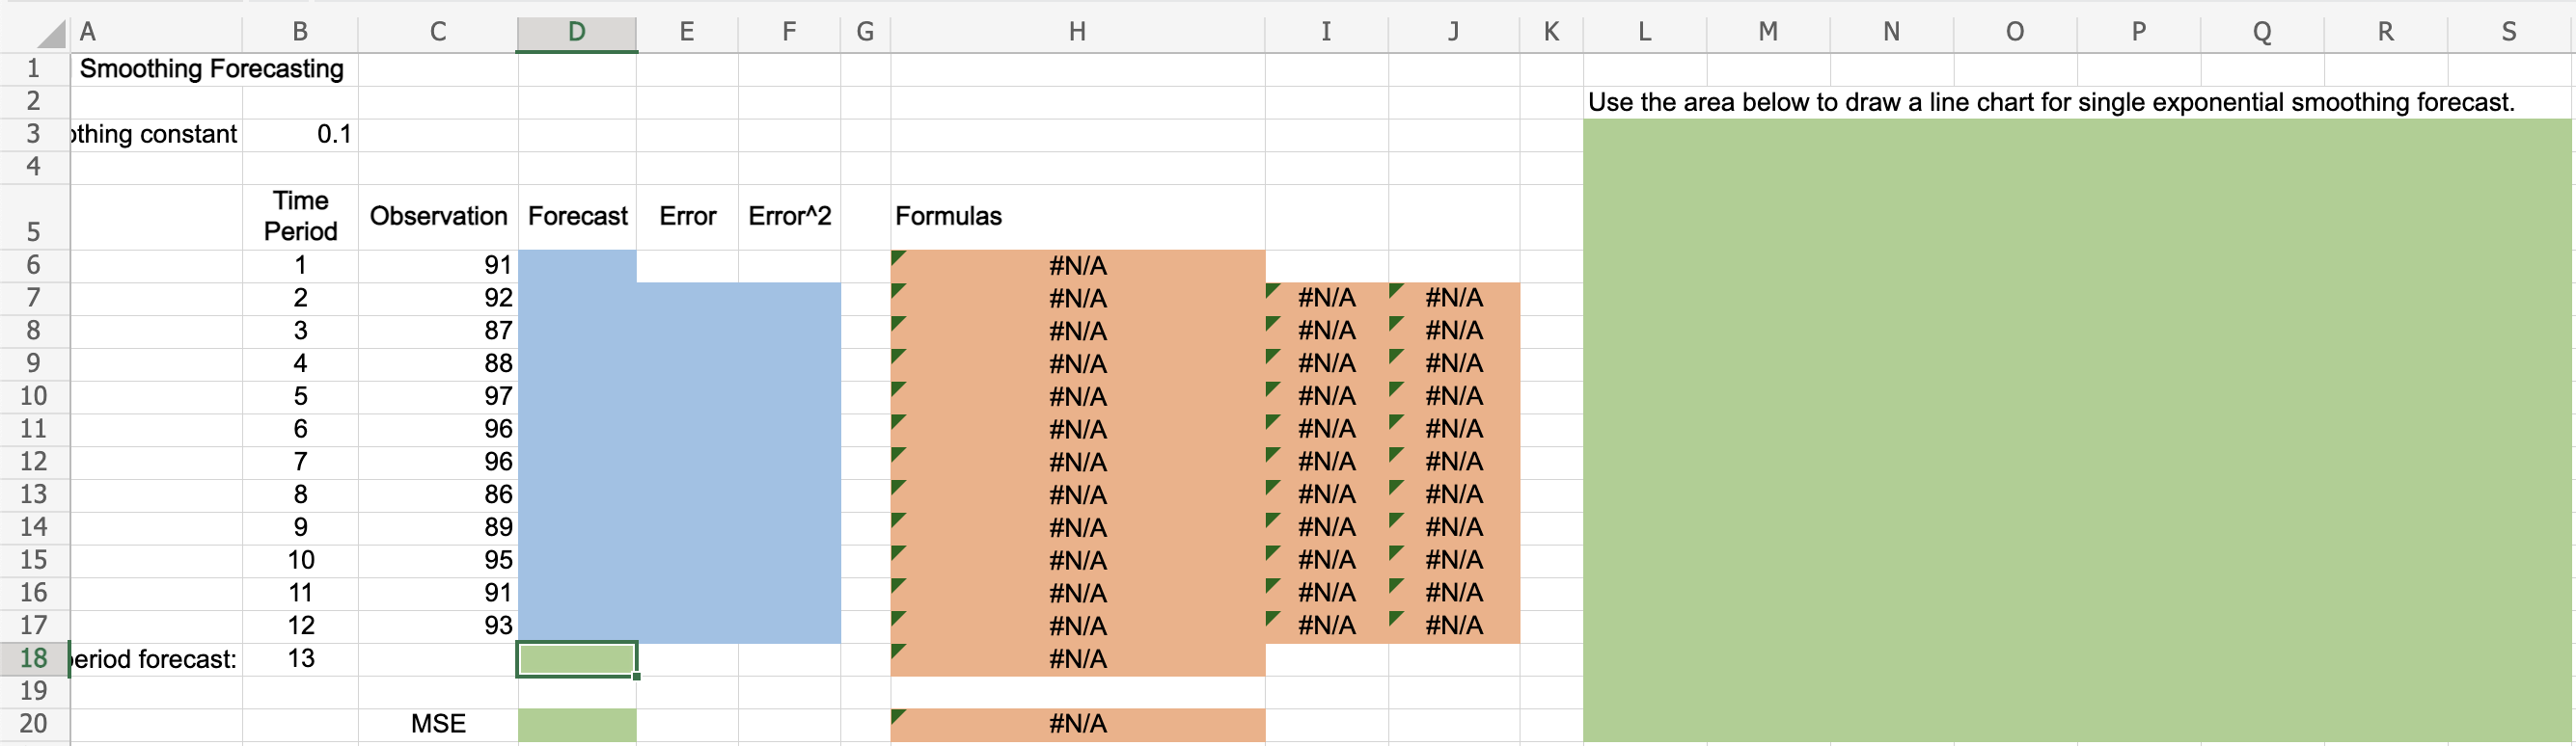Select column header H
Image resolution: width=2576 pixels, height=746 pixels.
[1077, 31]
